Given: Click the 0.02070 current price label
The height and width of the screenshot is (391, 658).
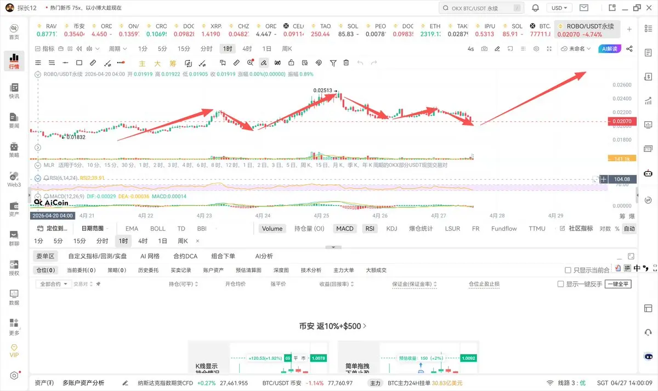Looking at the screenshot, I should pos(622,121).
